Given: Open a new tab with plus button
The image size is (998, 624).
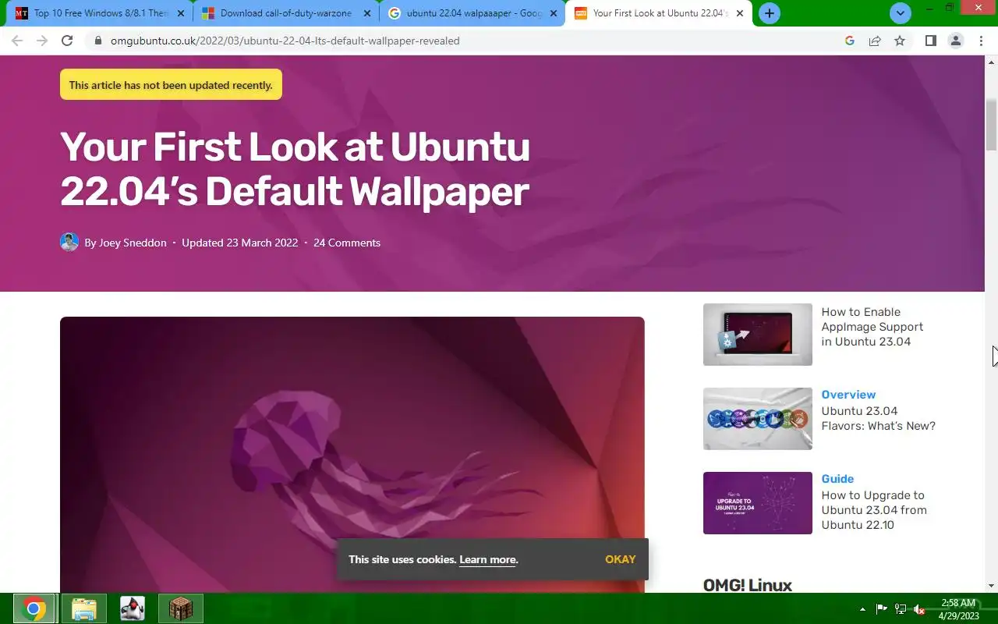Looking at the screenshot, I should (x=770, y=13).
